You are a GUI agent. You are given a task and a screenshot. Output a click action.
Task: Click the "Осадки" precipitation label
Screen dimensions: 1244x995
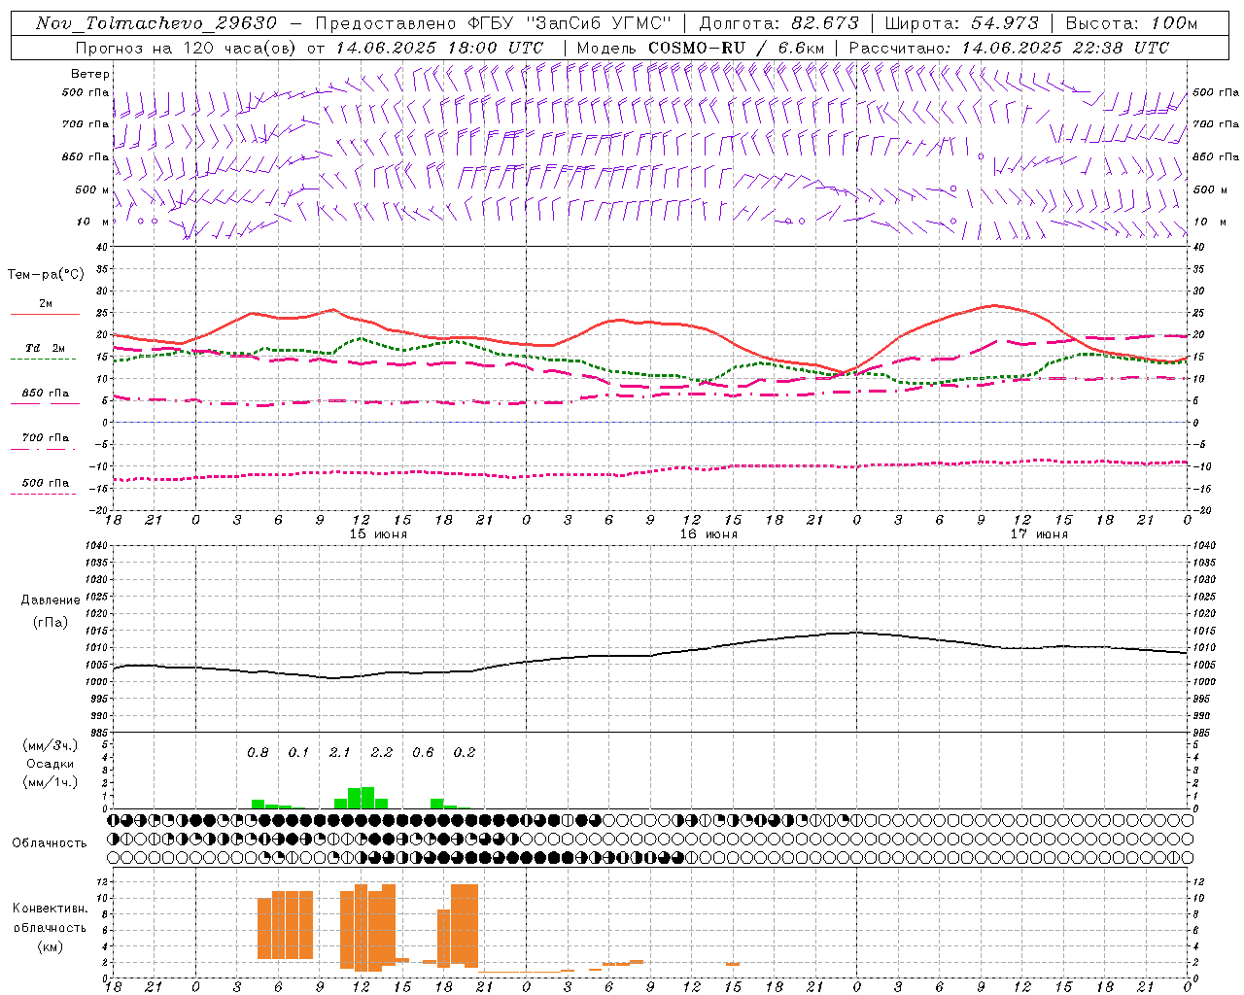point(51,764)
